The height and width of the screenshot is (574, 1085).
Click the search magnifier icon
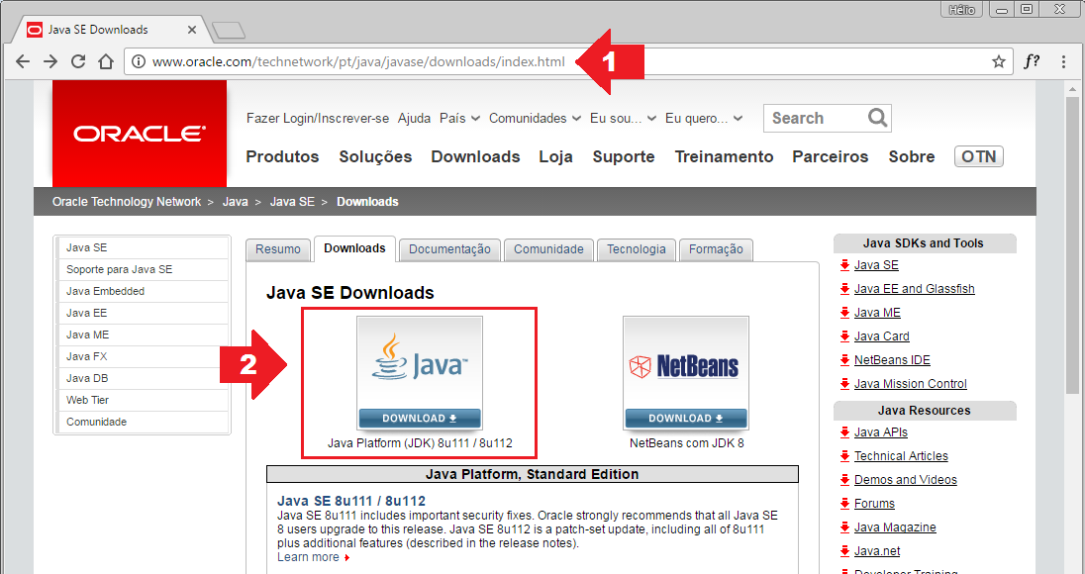coord(877,118)
